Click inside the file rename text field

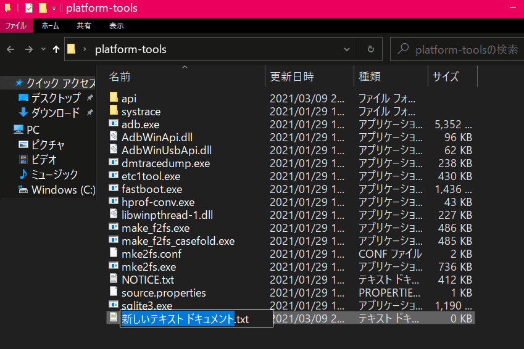tap(196, 319)
